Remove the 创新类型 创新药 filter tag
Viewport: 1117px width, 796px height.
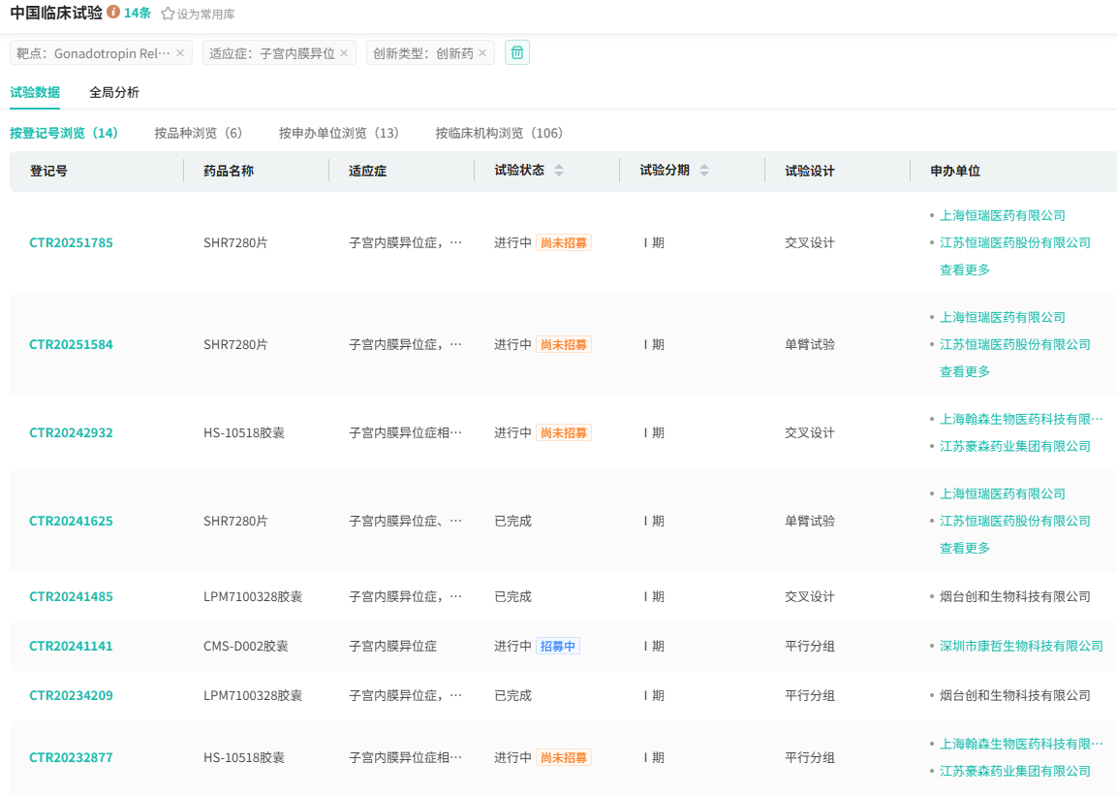point(482,53)
